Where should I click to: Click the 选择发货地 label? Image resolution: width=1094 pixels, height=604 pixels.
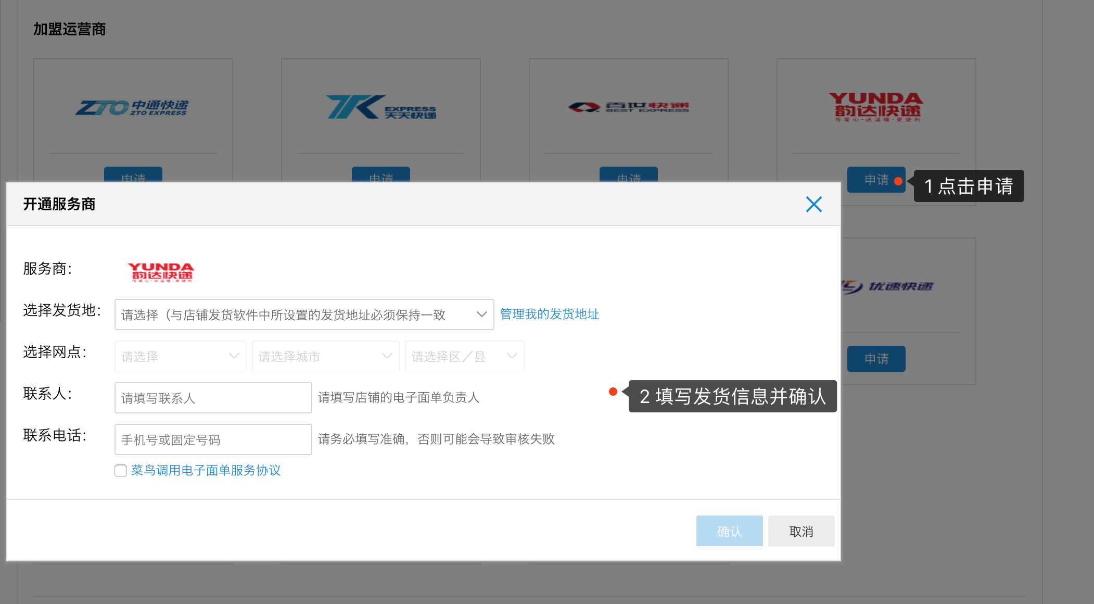click(62, 310)
